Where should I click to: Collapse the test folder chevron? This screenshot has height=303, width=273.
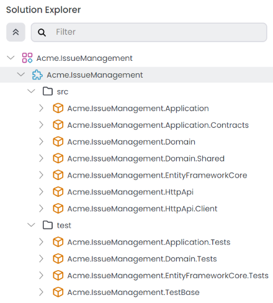pos(31,225)
